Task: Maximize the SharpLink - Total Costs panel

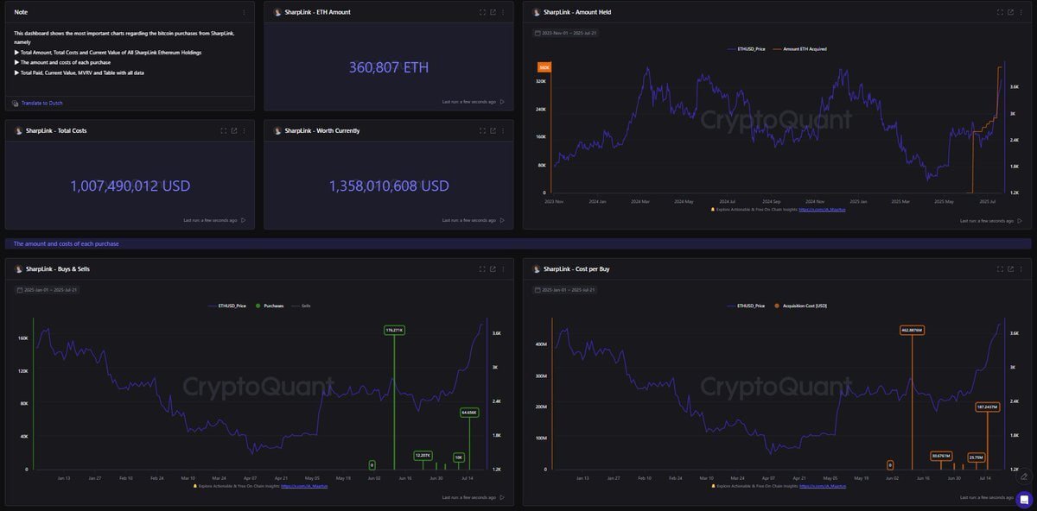Action: [223, 130]
